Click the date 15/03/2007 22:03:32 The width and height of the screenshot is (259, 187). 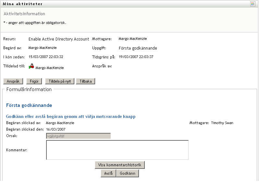click(46, 57)
